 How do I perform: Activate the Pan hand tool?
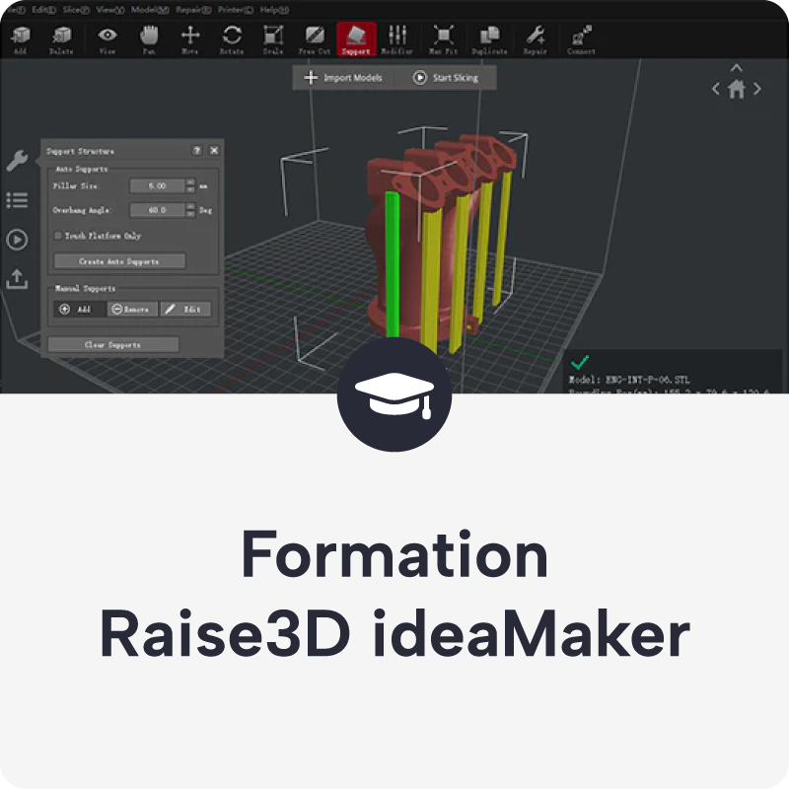(149, 39)
